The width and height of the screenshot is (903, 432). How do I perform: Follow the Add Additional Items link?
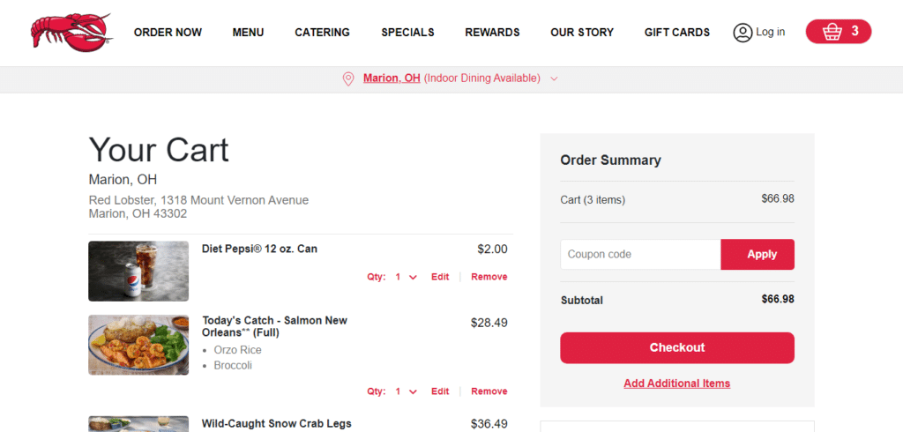[676, 384]
